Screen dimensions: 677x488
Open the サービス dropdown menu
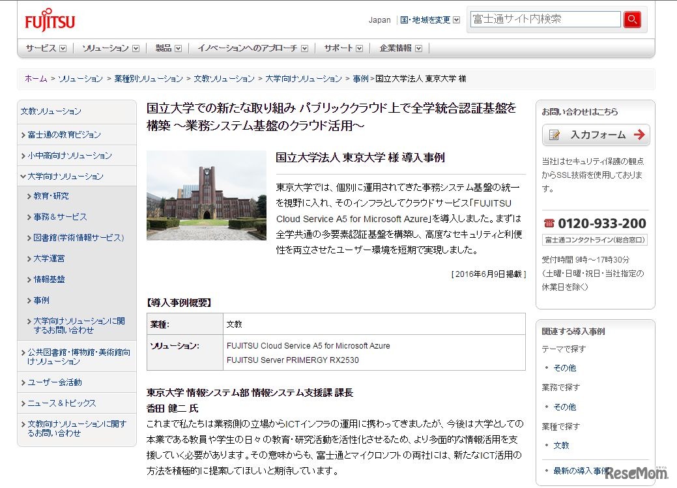click(46, 48)
